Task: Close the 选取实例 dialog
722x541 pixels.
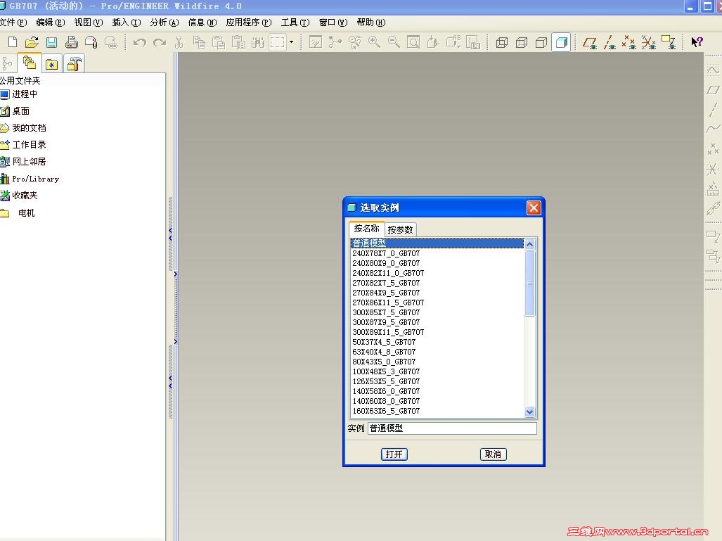Action: (x=534, y=208)
